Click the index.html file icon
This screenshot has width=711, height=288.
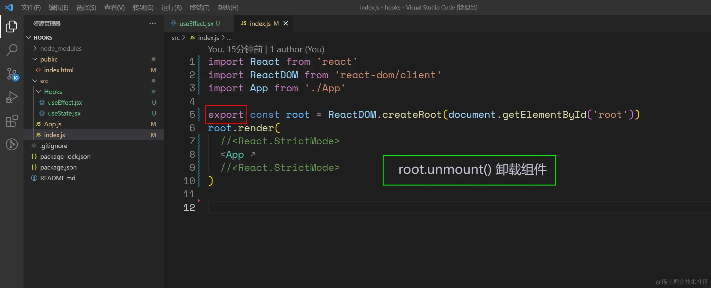click(38, 70)
